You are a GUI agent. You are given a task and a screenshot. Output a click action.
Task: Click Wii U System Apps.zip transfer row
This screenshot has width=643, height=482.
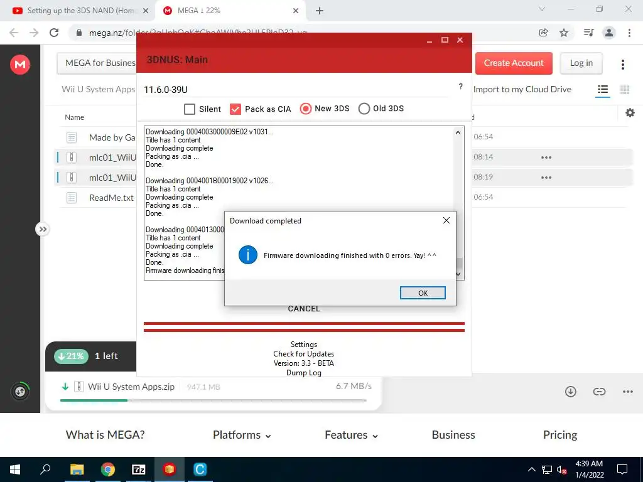coord(213,387)
